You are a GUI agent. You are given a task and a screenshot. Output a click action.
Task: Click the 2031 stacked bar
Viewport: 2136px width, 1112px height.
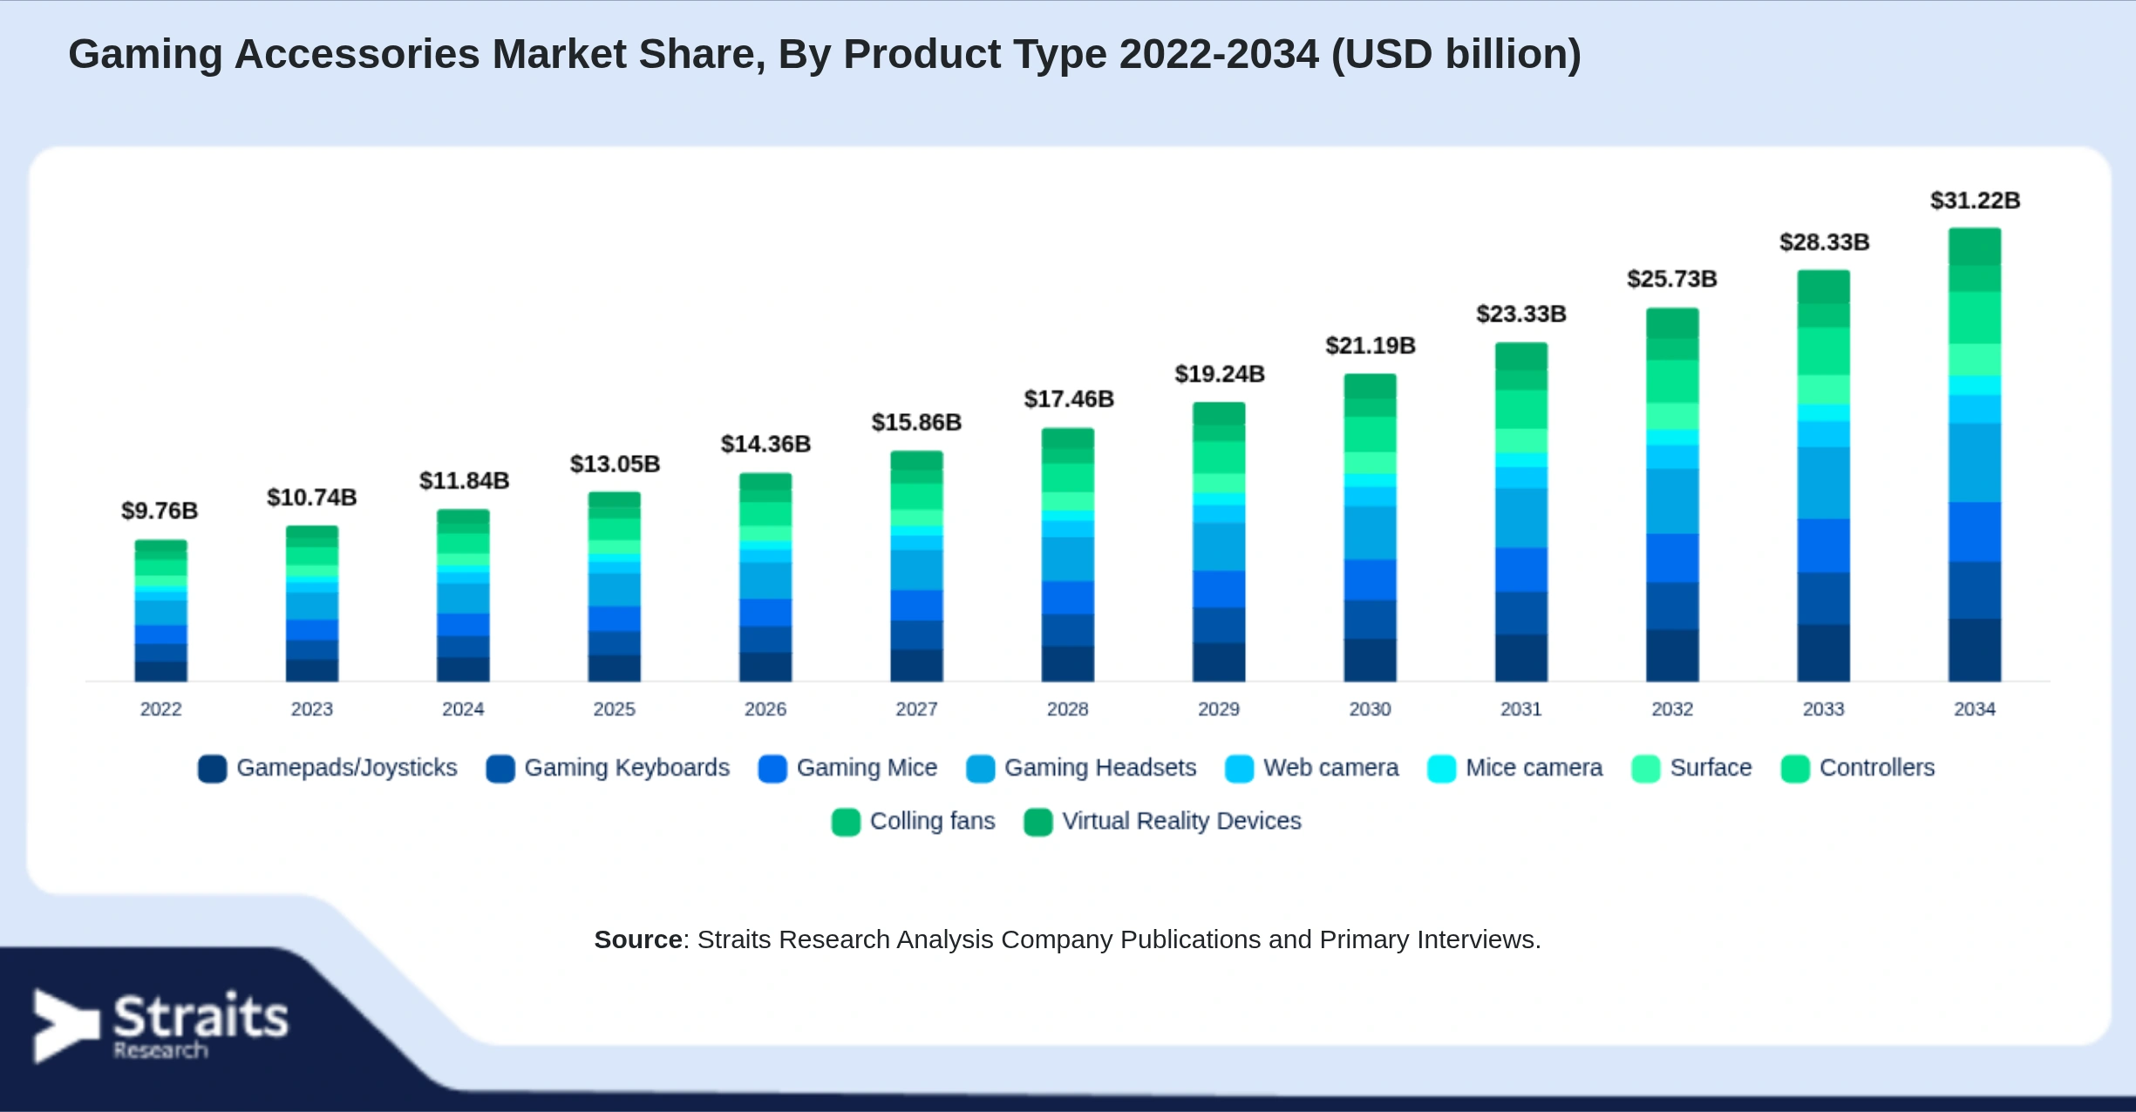[1521, 512]
